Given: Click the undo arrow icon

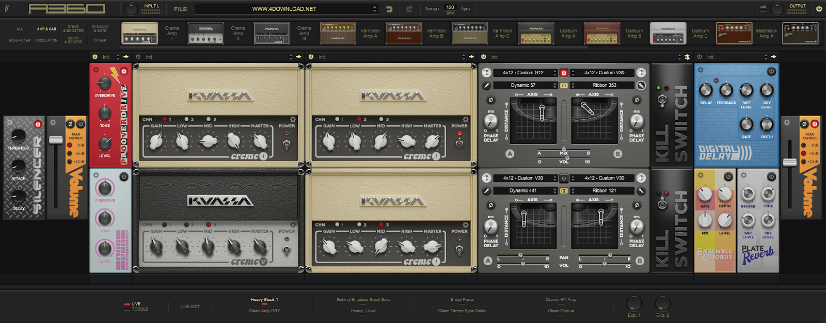Looking at the screenshot, I should pos(389,9).
